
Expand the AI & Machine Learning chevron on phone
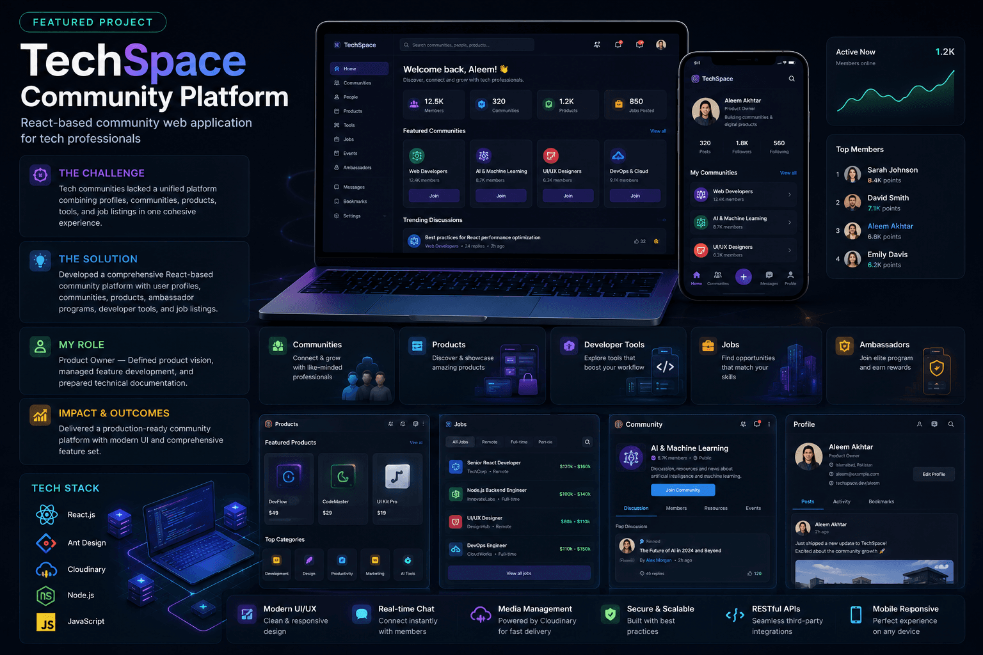790,223
